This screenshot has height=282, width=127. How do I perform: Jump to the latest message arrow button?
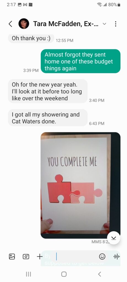(x=114, y=238)
